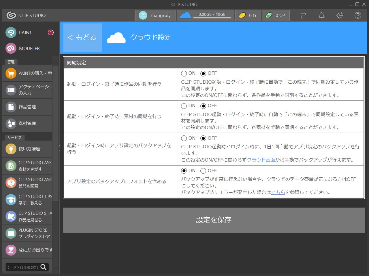Image resolution: width=369 pixels, height=276 pixels.
Task: Open the PAINT application icon
Action: [11, 32]
